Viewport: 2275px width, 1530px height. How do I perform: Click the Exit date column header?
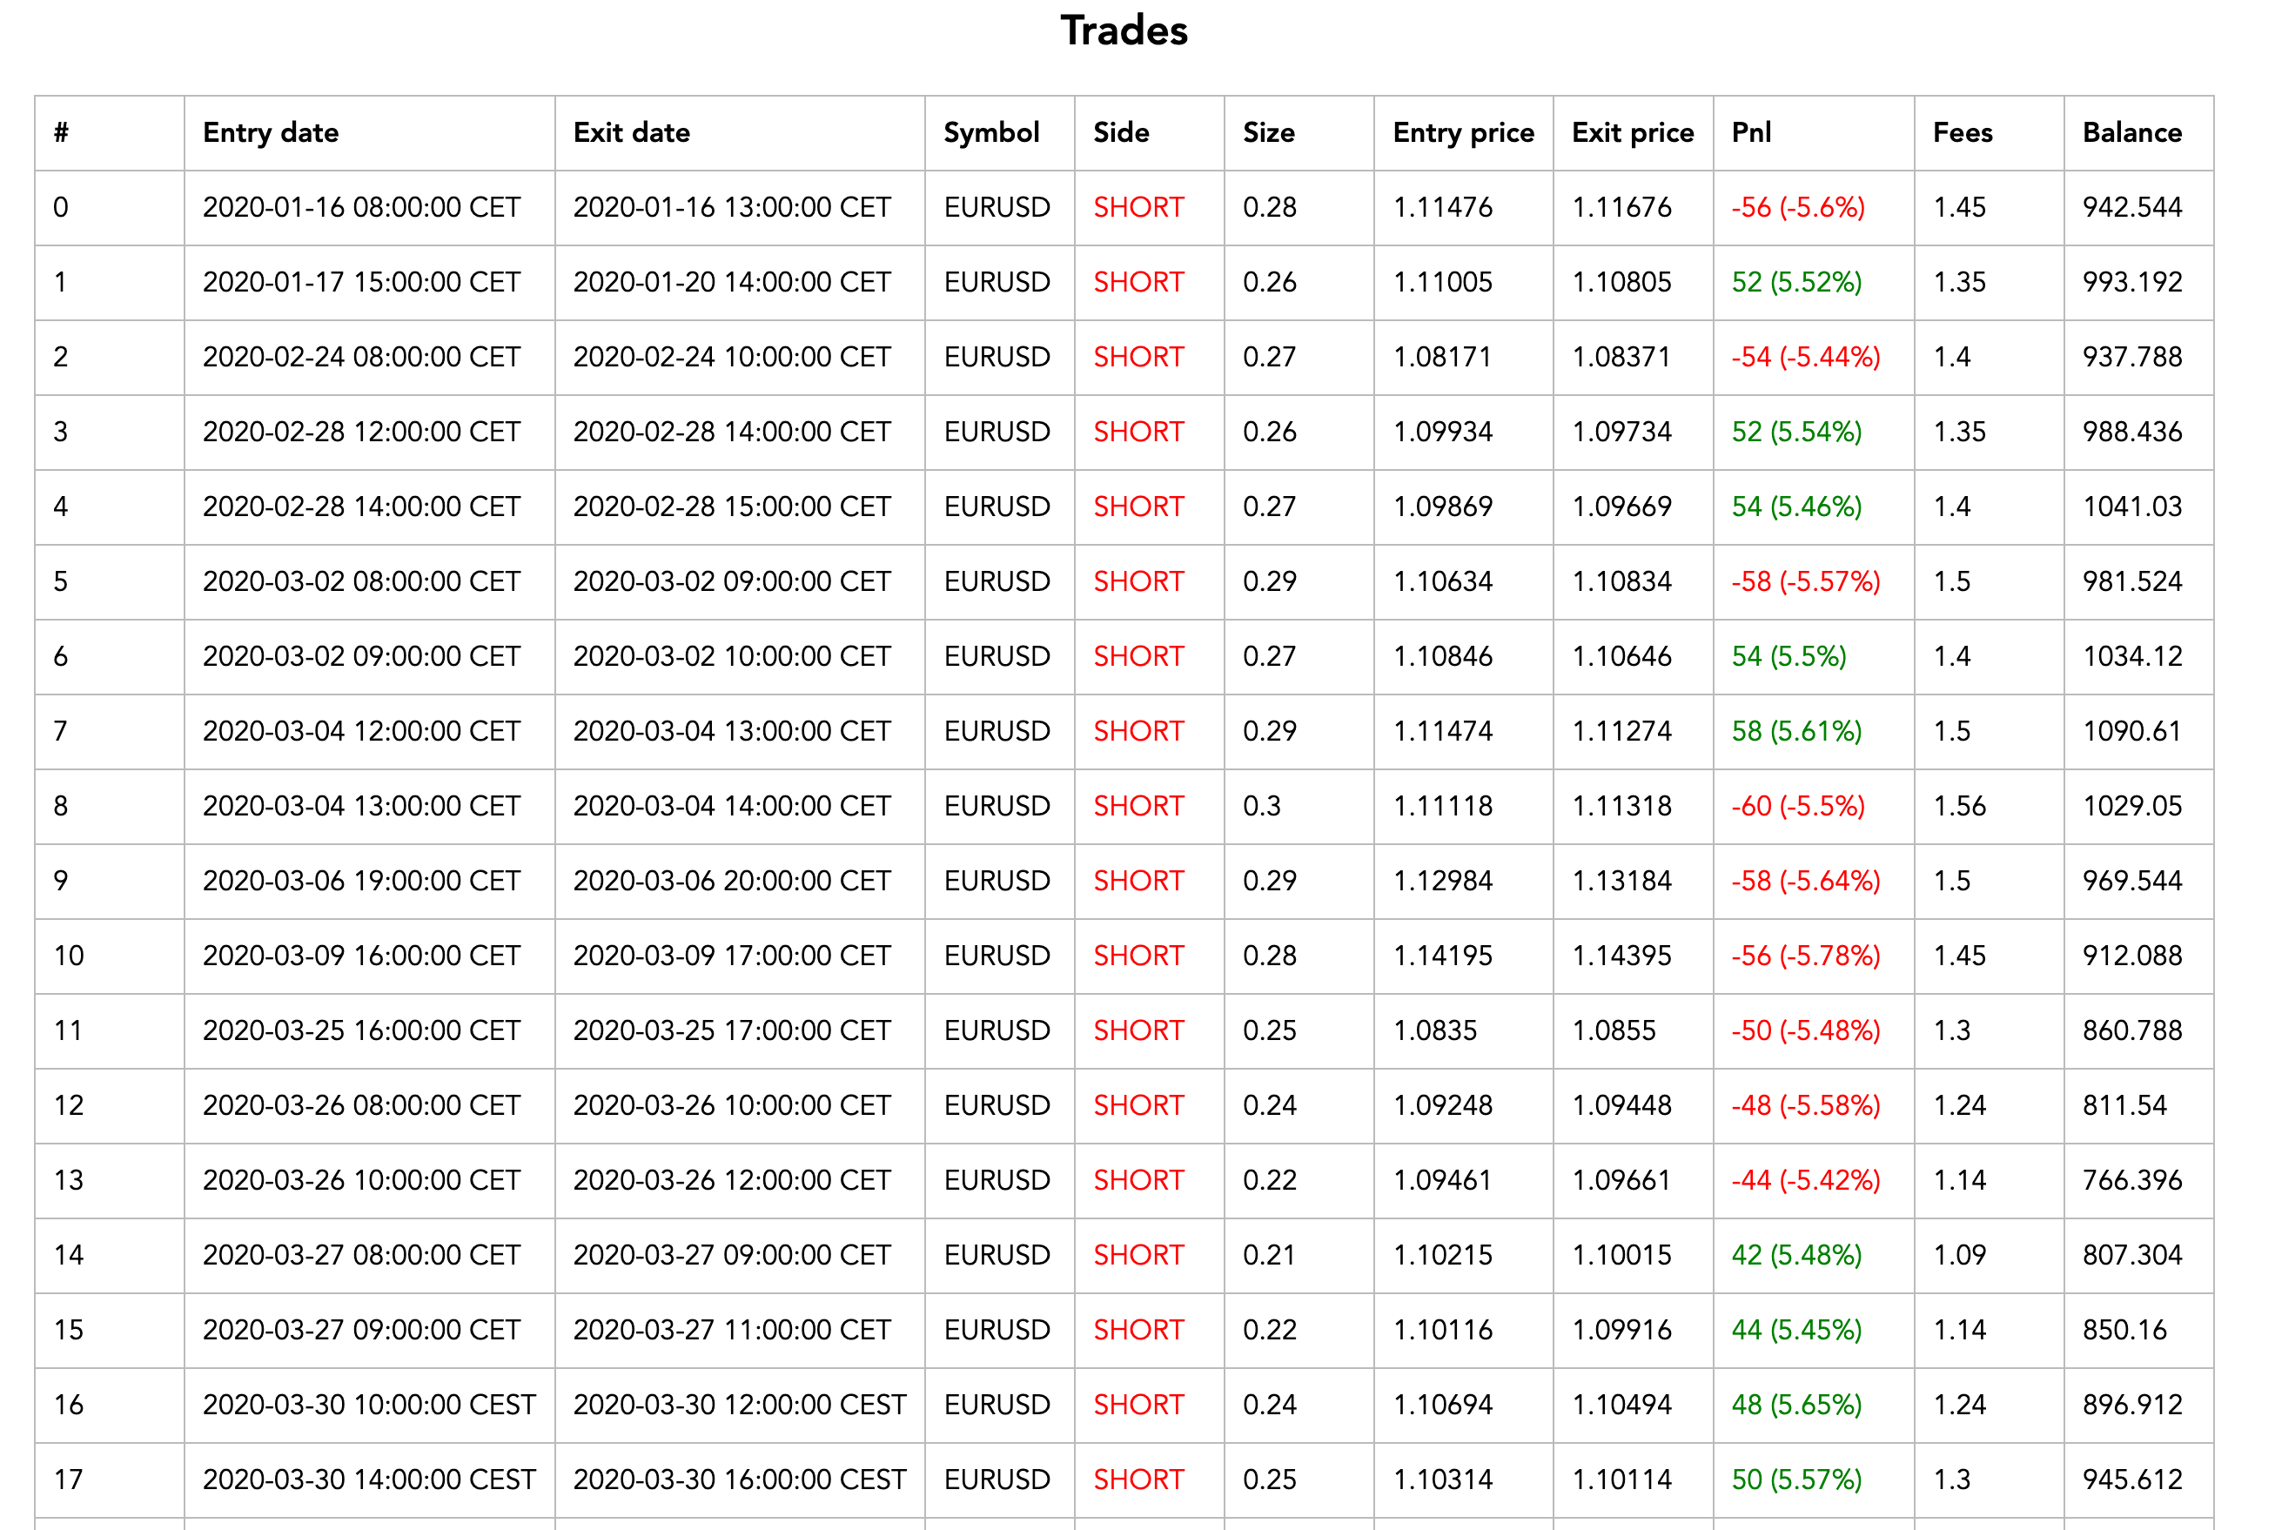pyautogui.click(x=631, y=132)
